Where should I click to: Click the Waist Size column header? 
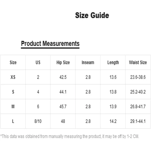138,62
